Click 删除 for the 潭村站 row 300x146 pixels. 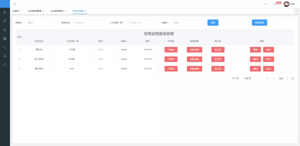point(255,50)
